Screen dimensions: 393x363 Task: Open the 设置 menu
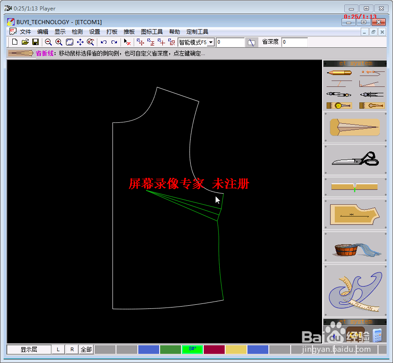pyautogui.click(x=95, y=32)
